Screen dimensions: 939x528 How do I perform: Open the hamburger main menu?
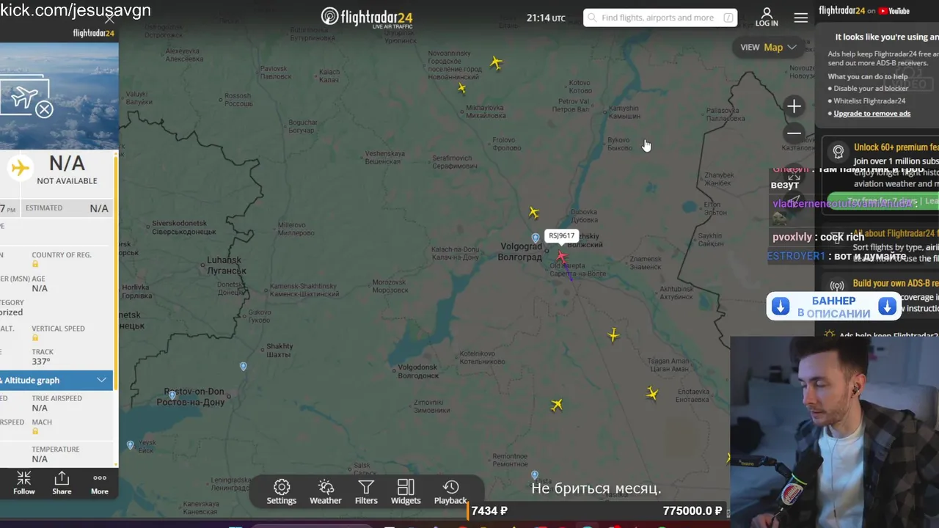pyautogui.click(x=801, y=17)
